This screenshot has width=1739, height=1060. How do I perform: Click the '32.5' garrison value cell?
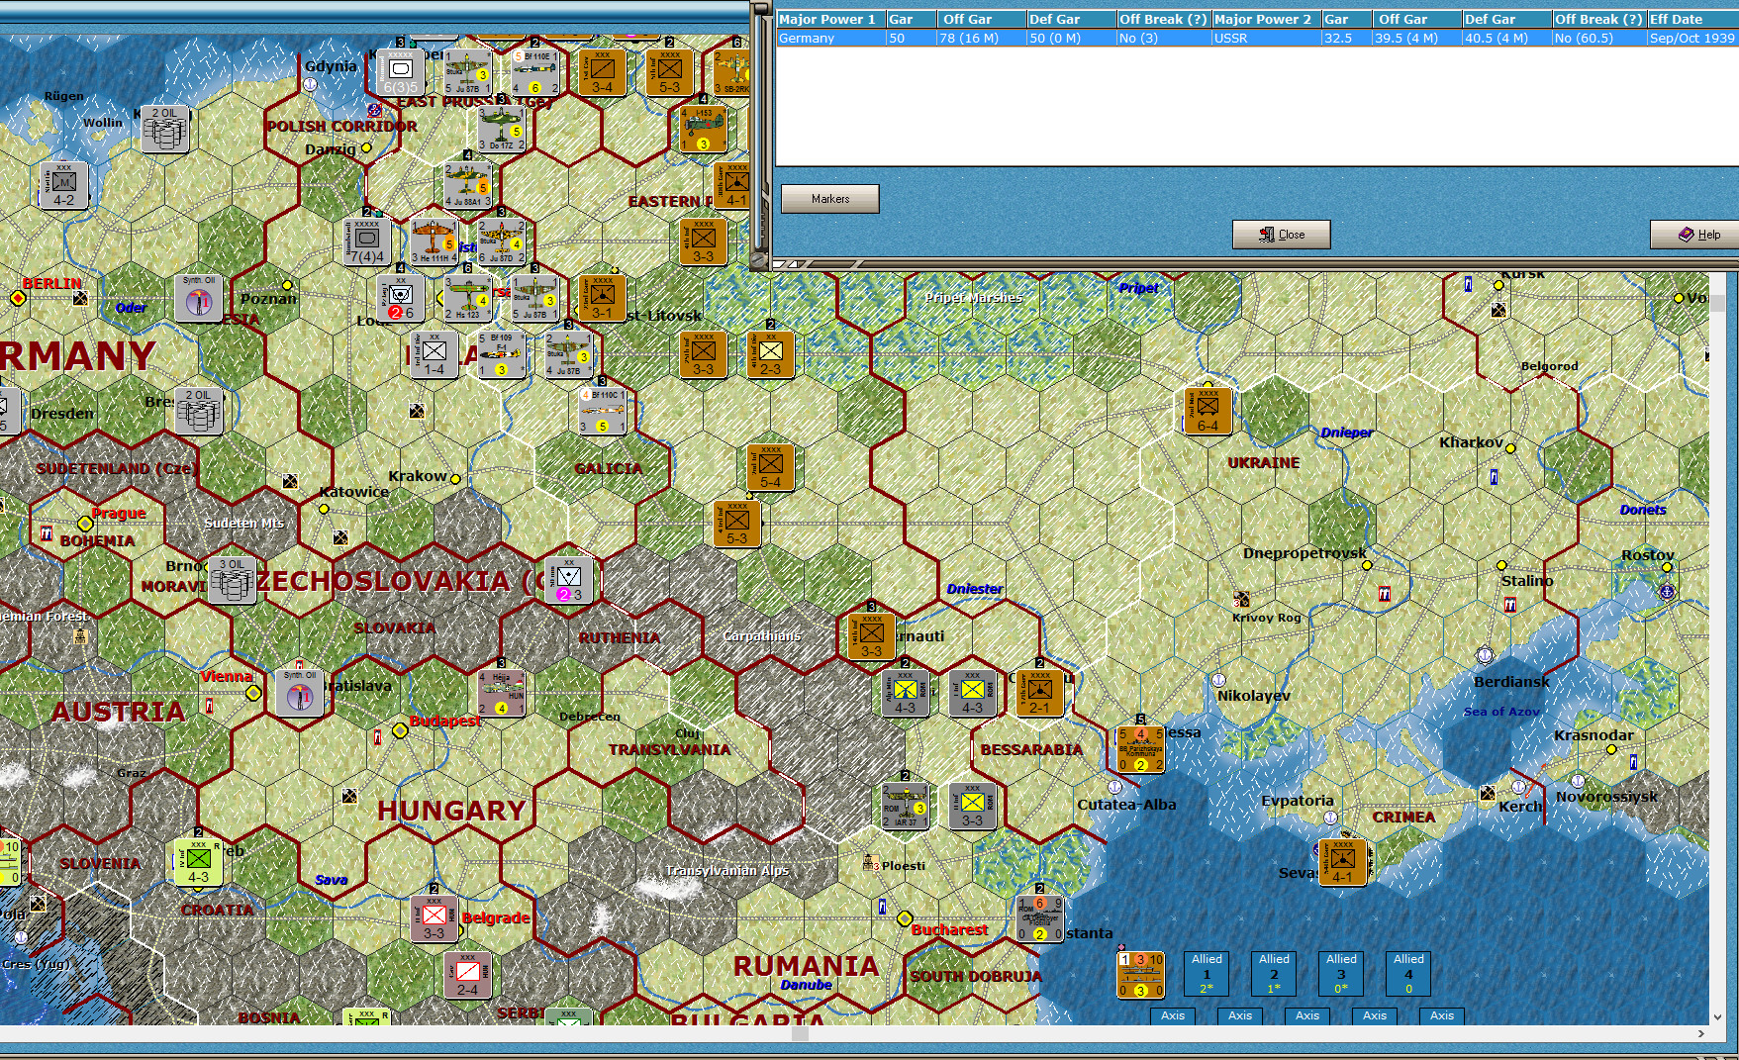1346,38
